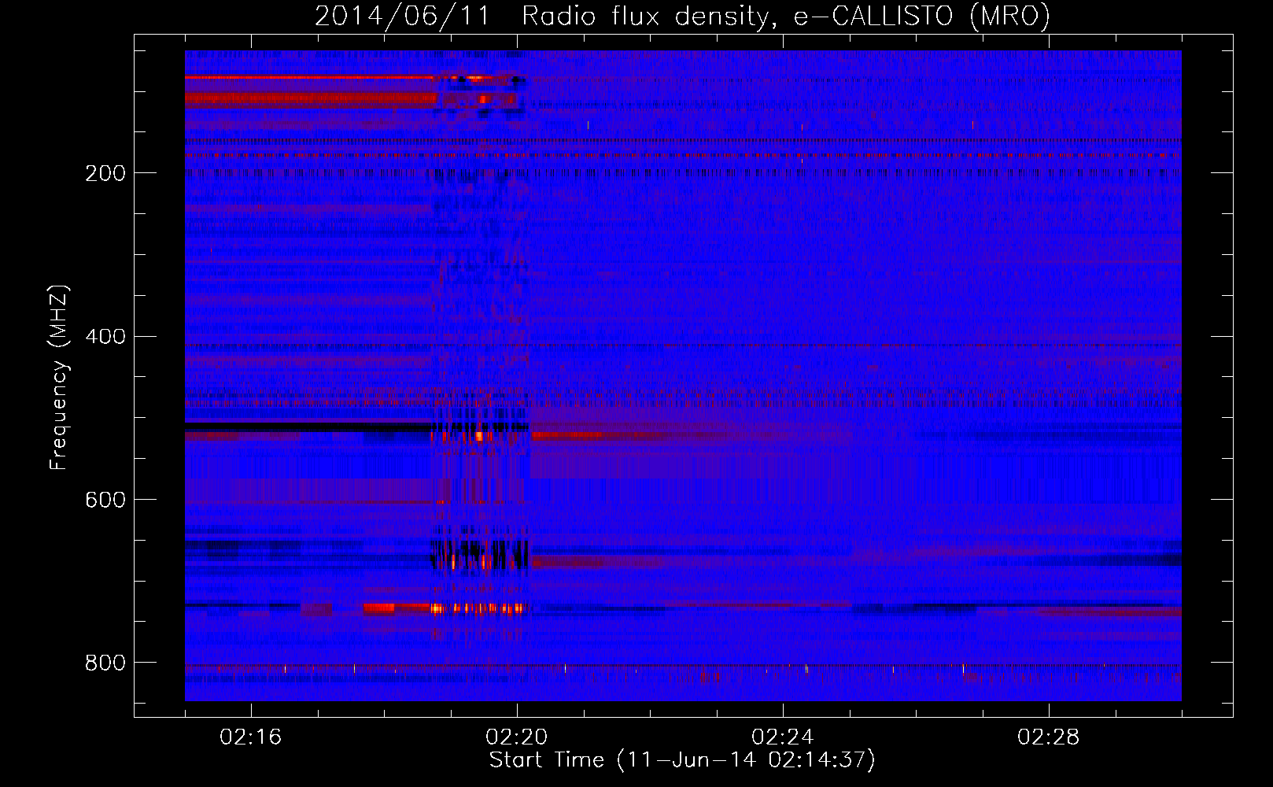The width and height of the screenshot is (1273, 787).
Task: Select the 200 frequency tick label
Action: (x=105, y=173)
